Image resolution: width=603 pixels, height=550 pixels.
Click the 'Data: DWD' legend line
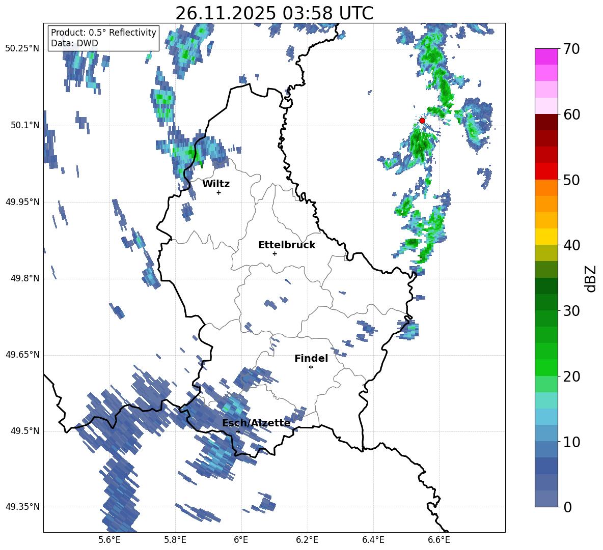click(74, 43)
